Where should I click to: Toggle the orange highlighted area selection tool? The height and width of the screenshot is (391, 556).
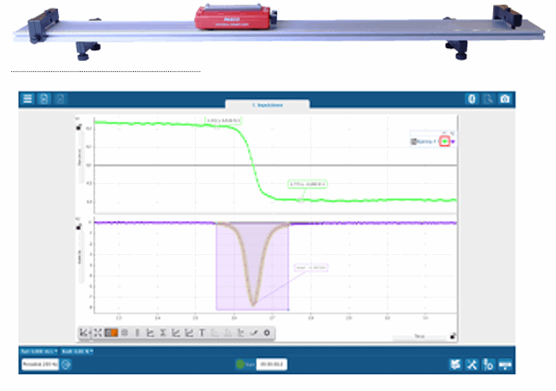pos(111,332)
